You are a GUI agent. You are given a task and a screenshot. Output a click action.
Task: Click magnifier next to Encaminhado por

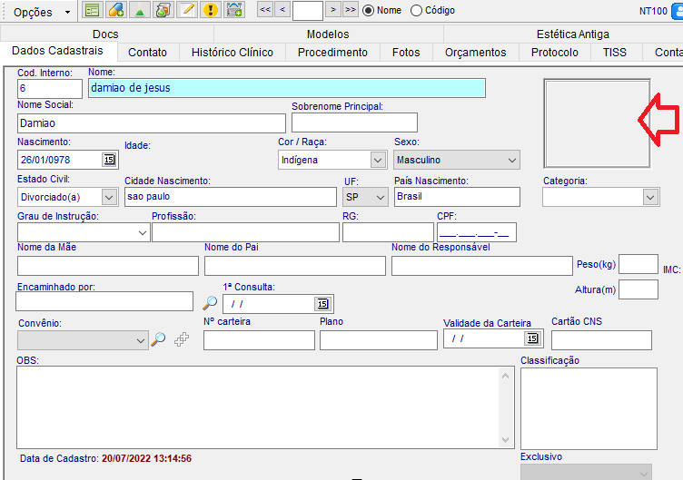[210, 302]
